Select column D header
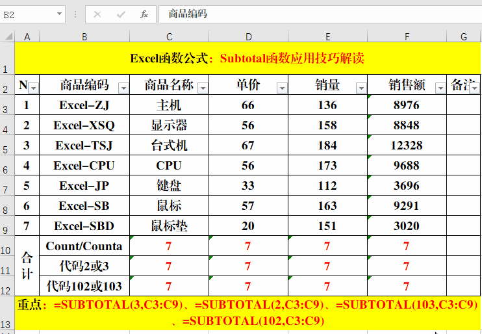The width and height of the screenshot is (482, 334). (x=248, y=36)
